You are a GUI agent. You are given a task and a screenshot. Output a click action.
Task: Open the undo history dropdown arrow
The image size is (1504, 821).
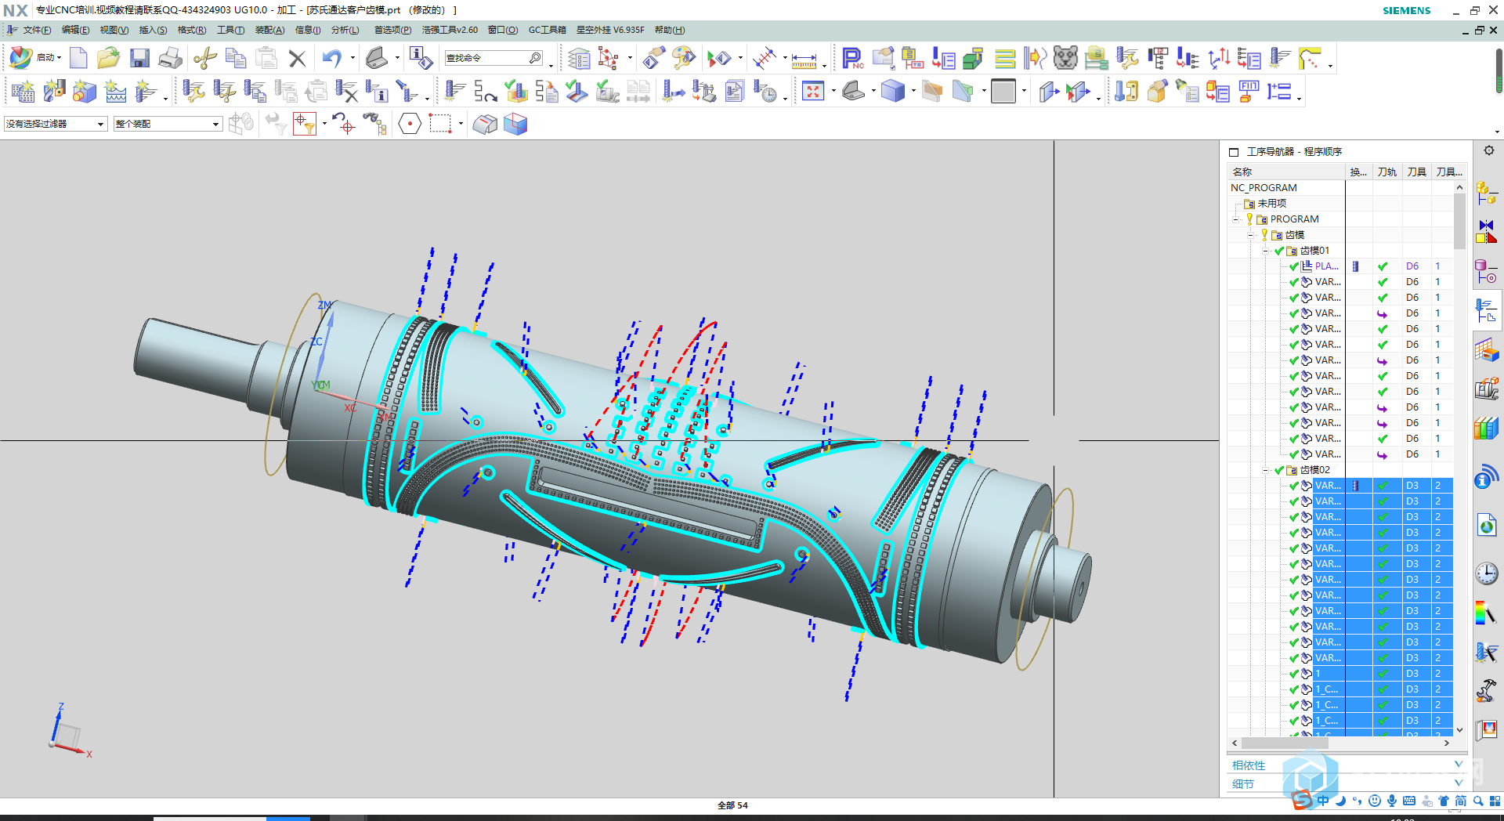click(x=352, y=58)
